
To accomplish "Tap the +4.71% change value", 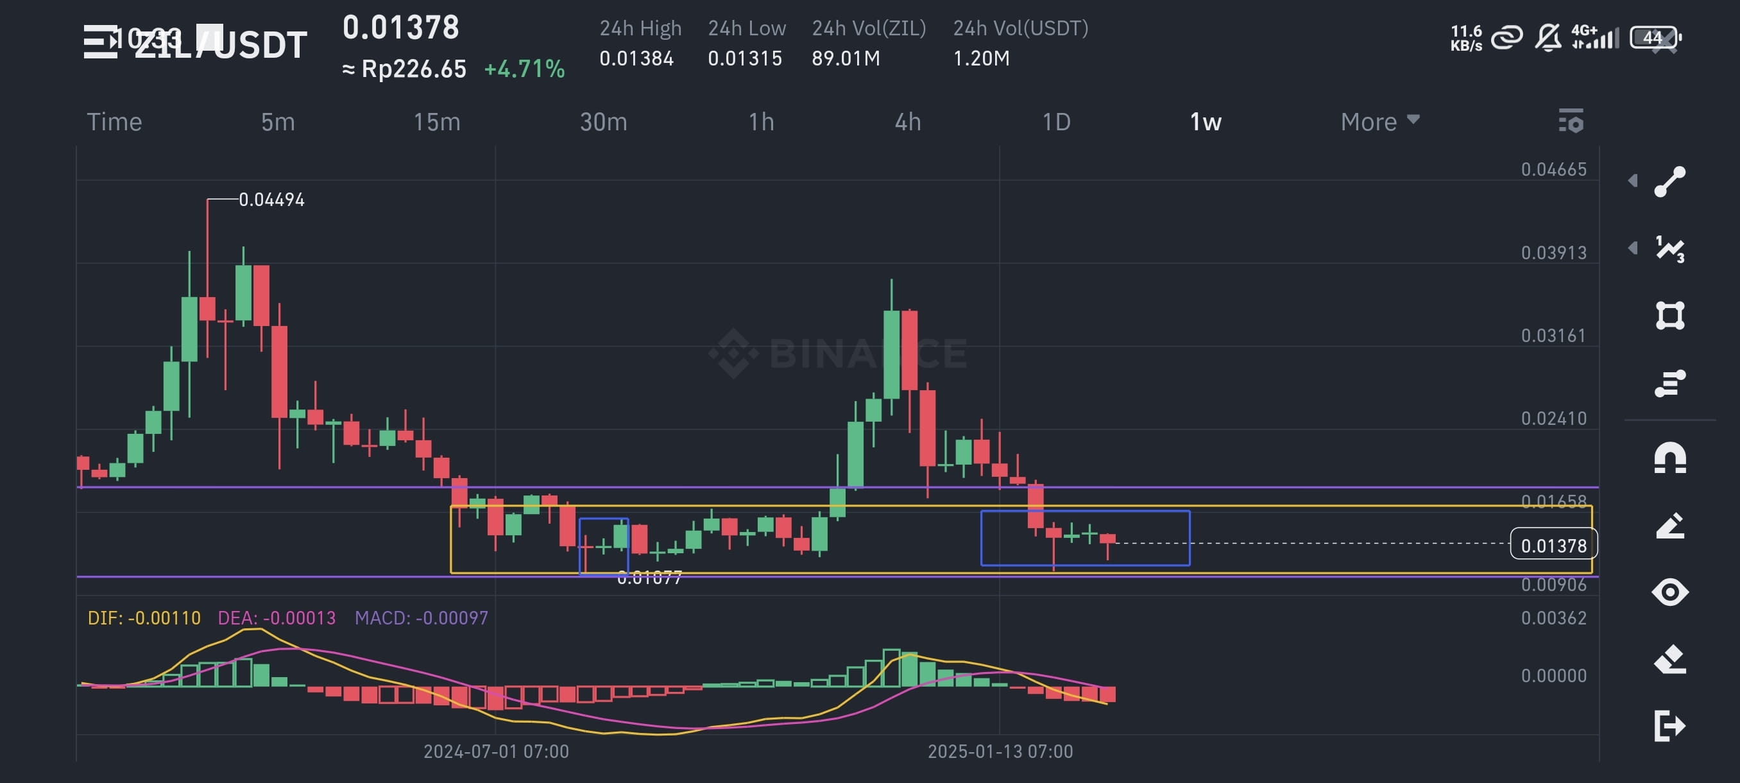I will [x=524, y=69].
